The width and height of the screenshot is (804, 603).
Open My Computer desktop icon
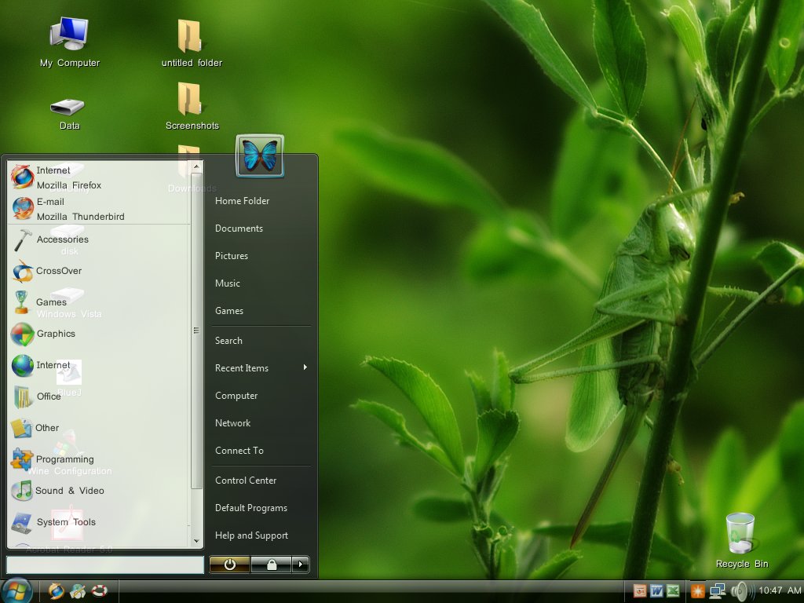(70, 42)
